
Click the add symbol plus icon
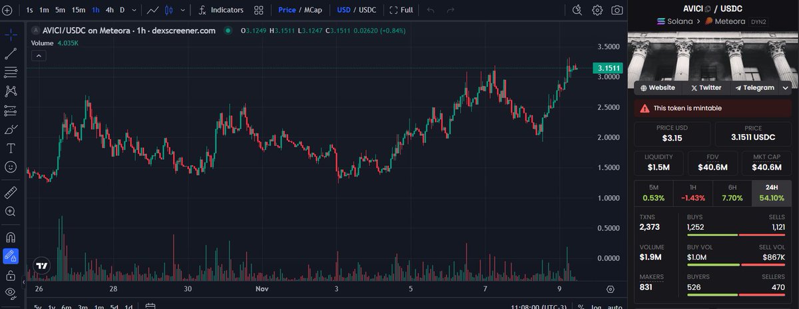[8, 10]
